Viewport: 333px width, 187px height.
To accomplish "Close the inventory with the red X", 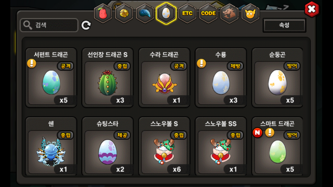I will 312,9.
